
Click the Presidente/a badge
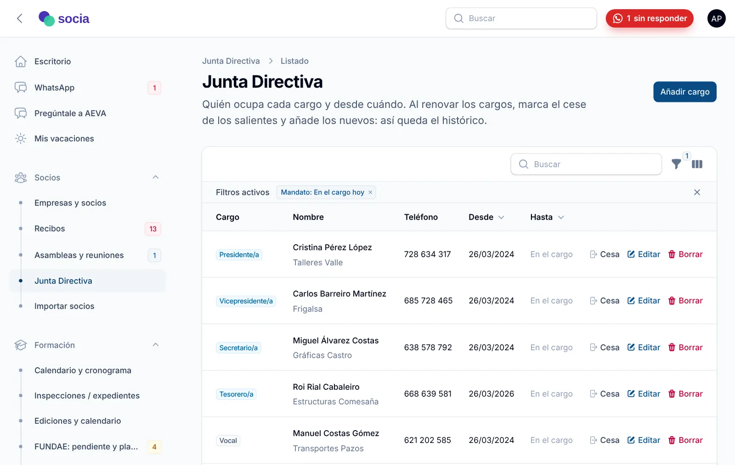click(x=239, y=255)
